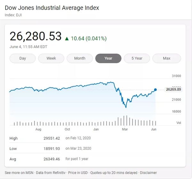Show the Month chart range

coord(80,58)
